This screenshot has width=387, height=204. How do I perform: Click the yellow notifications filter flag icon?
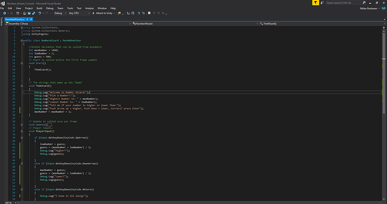point(315,3)
